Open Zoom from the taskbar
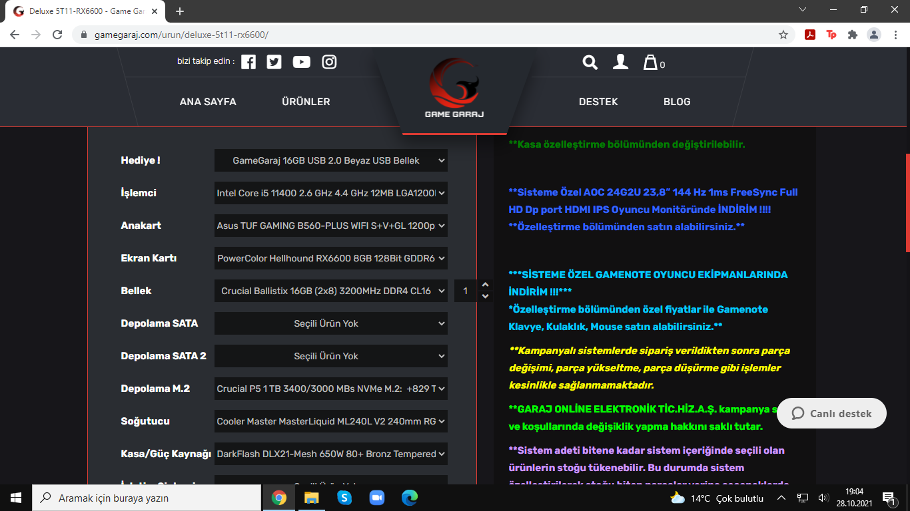910x511 pixels. (377, 498)
